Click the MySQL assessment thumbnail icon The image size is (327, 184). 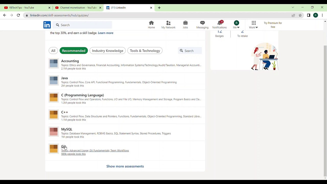tap(54, 132)
